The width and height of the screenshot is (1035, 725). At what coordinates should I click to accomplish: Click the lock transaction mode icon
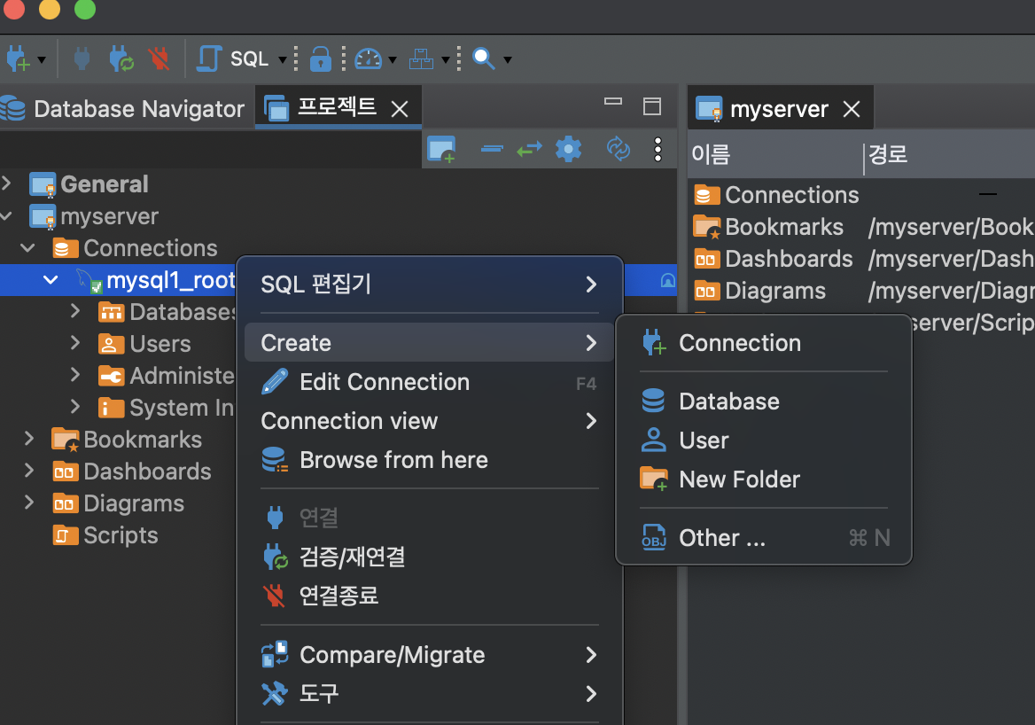pyautogui.click(x=320, y=58)
